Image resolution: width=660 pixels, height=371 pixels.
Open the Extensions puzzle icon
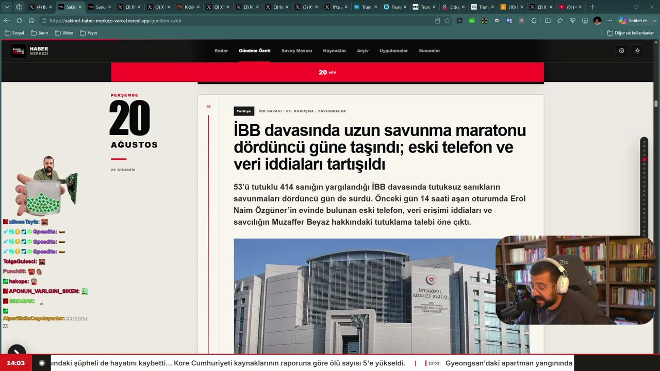click(534, 21)
